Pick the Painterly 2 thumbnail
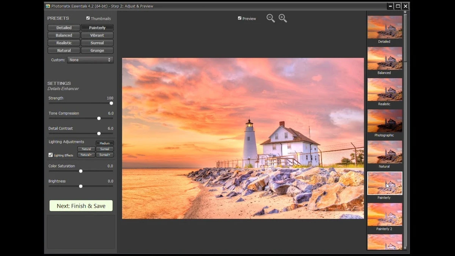Image resolution: width=455 pixels, height=256 pixels. (384, 215)
